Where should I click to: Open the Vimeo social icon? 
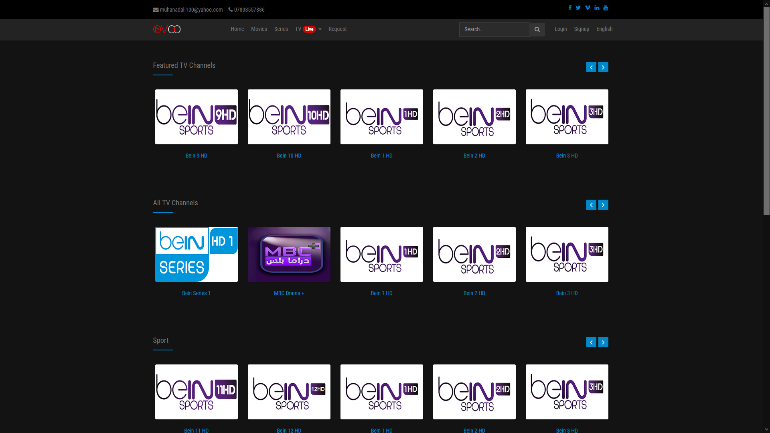click(588, 8)
